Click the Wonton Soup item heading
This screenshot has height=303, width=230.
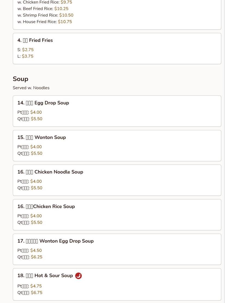(42, 137)
